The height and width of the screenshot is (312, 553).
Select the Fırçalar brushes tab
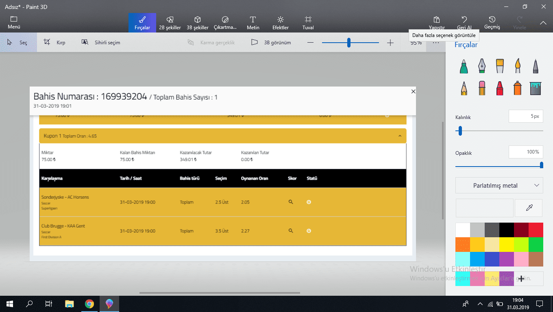[142, 23]
